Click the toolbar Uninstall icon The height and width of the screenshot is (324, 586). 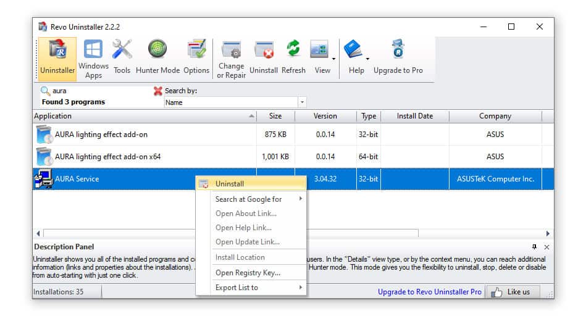(x=264, y=57)
